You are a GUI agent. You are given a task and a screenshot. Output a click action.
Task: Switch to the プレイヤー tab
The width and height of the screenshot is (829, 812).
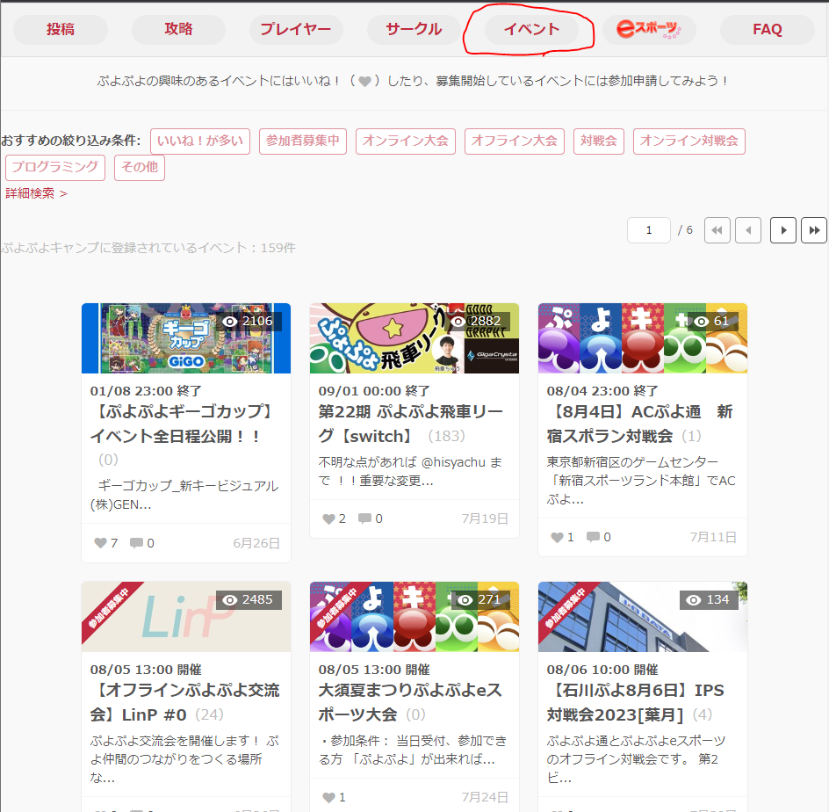click(296, 30)
